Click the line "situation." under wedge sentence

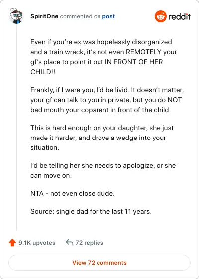45,147
